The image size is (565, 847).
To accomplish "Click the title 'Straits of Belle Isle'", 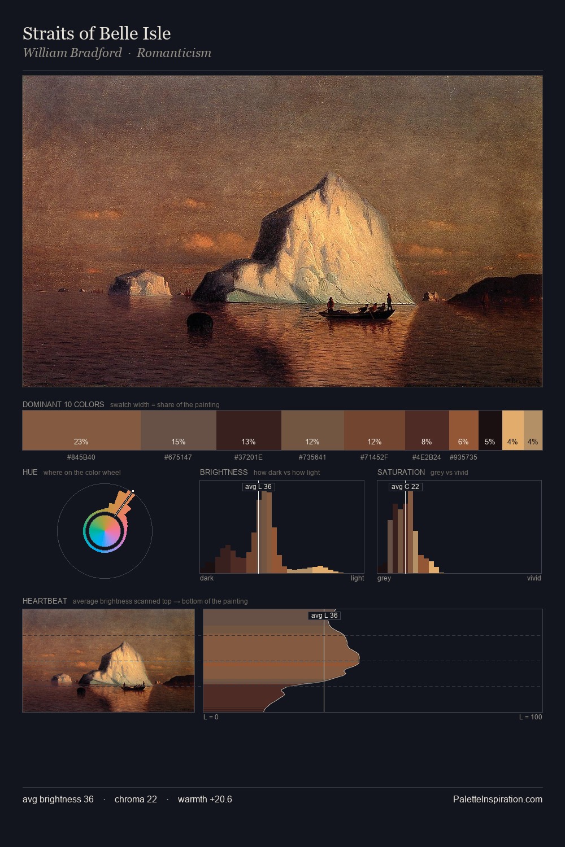I will click(97, 33).
